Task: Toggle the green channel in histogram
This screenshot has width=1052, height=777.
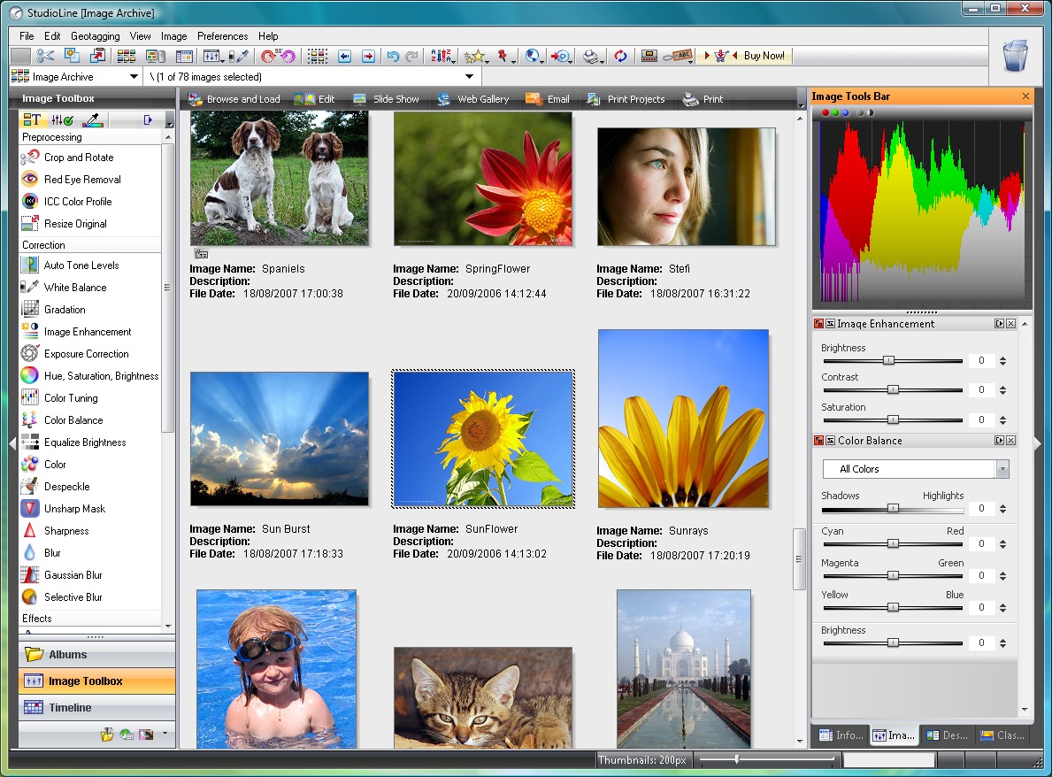Action: [835, 112]
